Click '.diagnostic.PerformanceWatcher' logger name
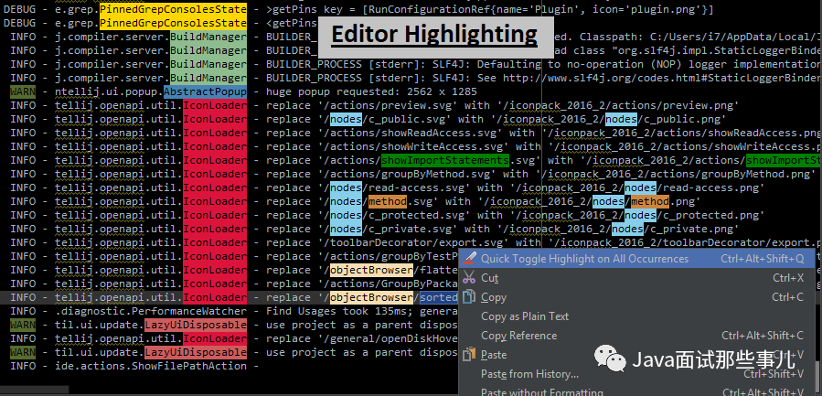 151,311
